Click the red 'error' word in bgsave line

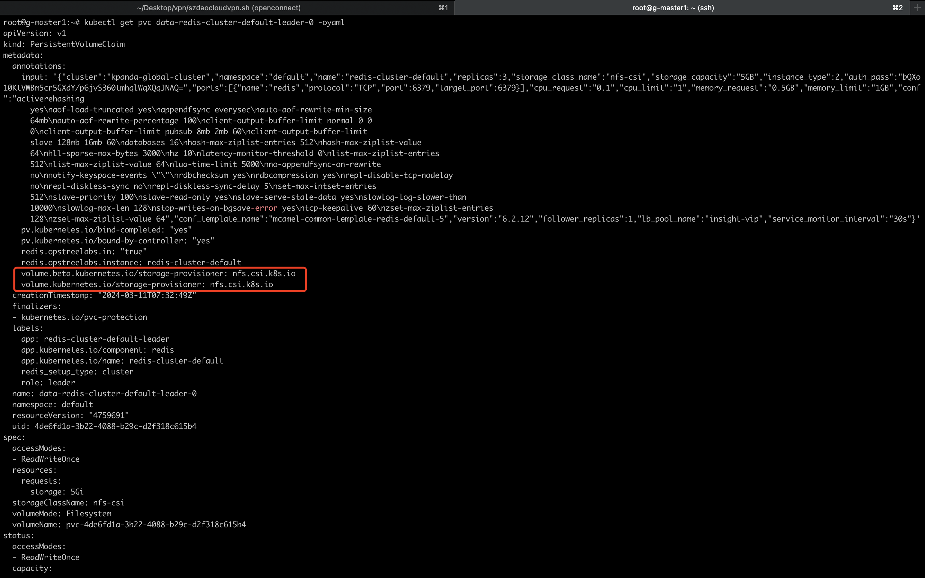[266, 208]
